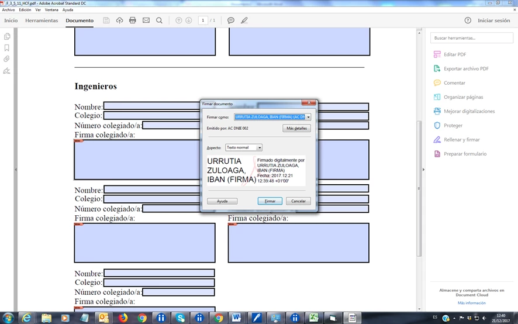The image size is (518, 324).
Task: Expand the Firmar como certificate dropdown
Action: (308, 117)
